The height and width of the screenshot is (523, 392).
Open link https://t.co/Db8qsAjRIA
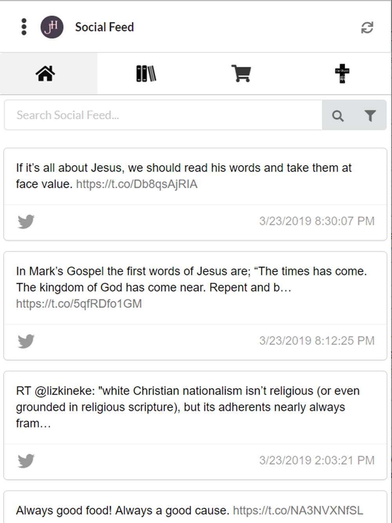click(x=137, y=184)
